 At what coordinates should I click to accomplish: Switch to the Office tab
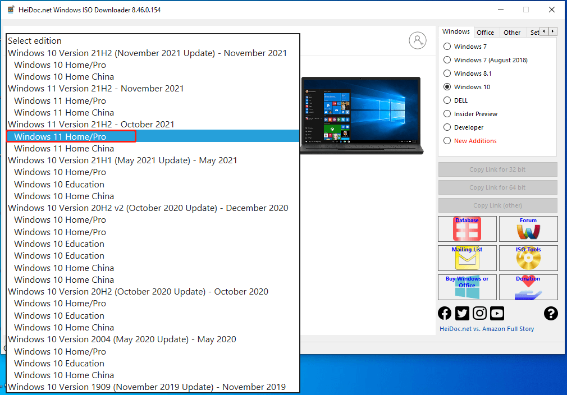coord(486,32)
